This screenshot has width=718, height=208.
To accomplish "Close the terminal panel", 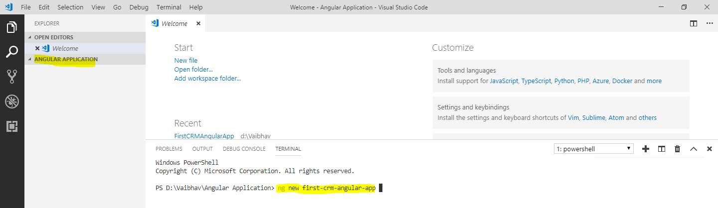I will [x=709, y=149].
